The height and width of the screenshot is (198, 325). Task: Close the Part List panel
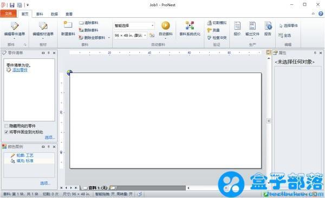[x=54, y=53]
